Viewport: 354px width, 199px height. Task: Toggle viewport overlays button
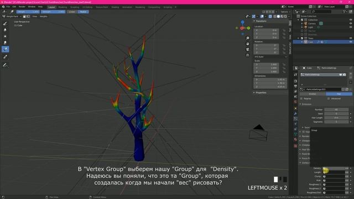click(262, 16)
